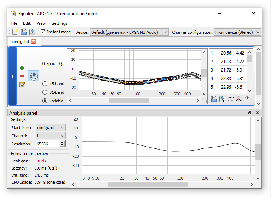271x197 pixels.
Task: Click the EQ graph right scroll arrow
Action: tap(198, 100)
